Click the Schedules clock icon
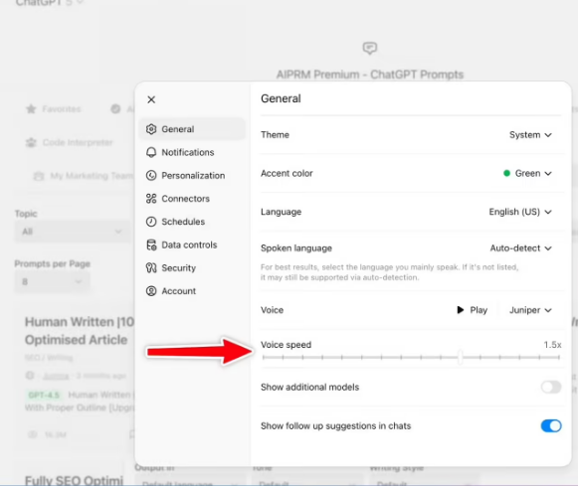 click(x=151, y=222)
